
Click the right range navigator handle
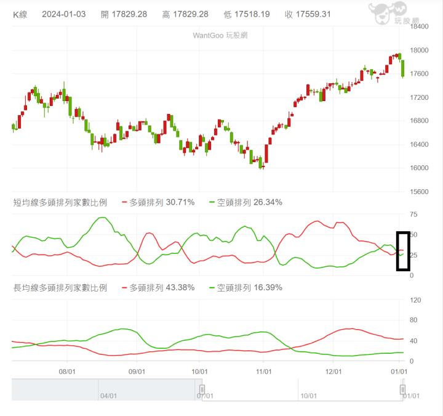click(x=402, y=389)
